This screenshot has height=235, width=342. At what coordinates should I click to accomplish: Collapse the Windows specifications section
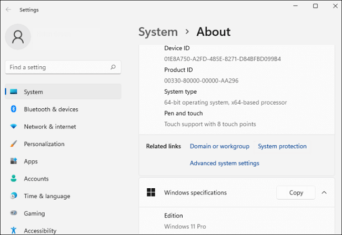pyautogui.click(x=324, y=192)
